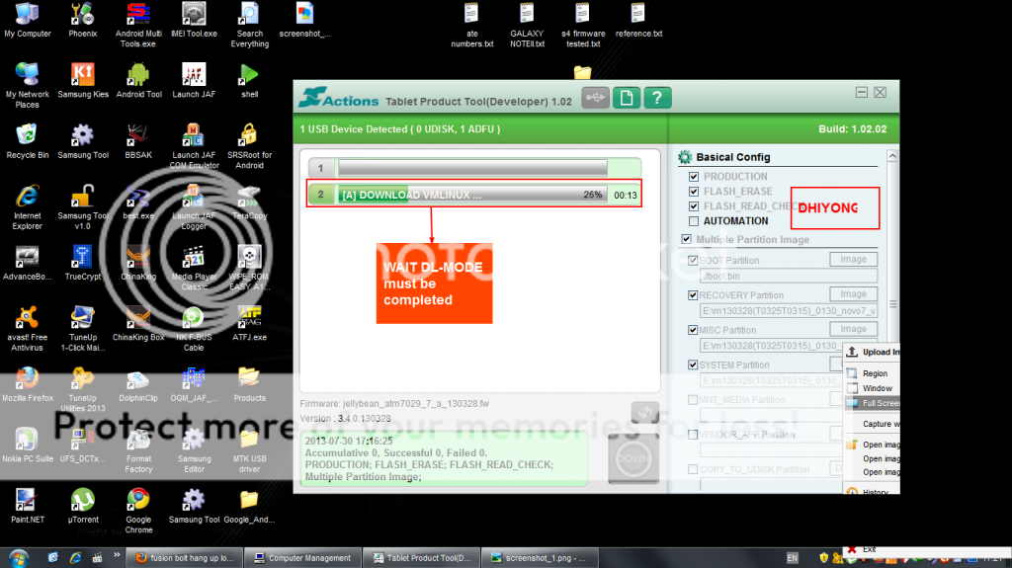Image resolution: width=1012 pixels, height=568 pixels.
Task: Open Google Chrome desktop icon
Action: [138, 512]
